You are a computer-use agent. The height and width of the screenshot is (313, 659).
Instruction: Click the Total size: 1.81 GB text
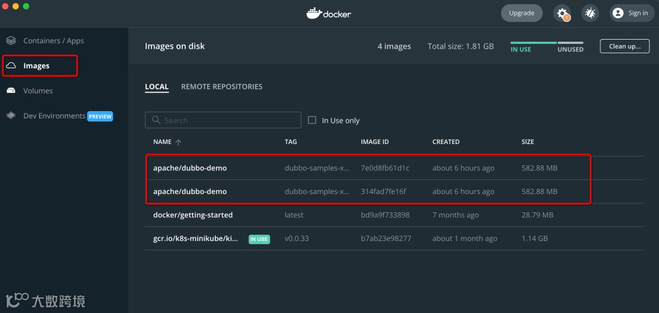click(461, 46)
